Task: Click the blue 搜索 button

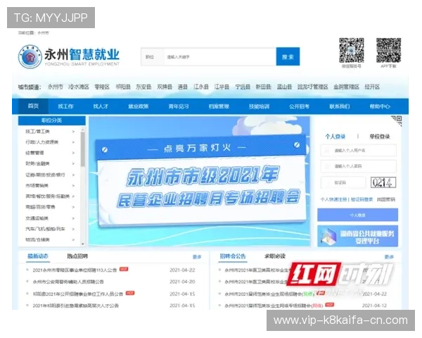Action: [x=288, y=56]
